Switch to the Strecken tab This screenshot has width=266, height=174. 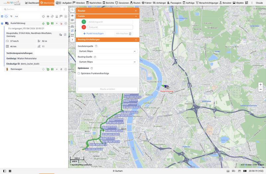pyautogui.click(x=79, y=3)
